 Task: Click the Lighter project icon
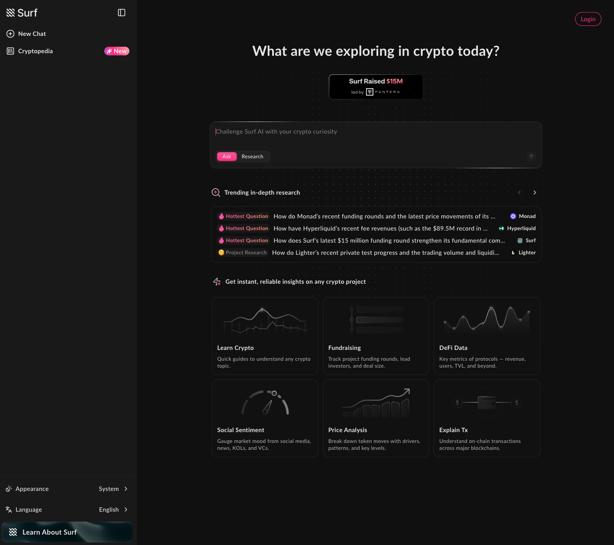pyautogui.click(x=513, y=253)
